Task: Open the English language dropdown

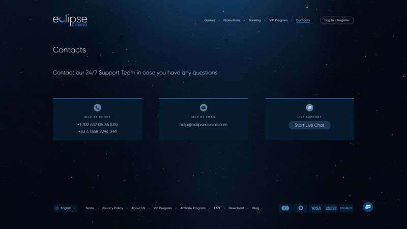Action: tap(65, 208)
